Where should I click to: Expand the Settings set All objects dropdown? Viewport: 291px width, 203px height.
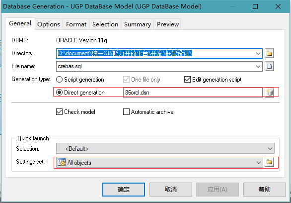tap(159, 163)
